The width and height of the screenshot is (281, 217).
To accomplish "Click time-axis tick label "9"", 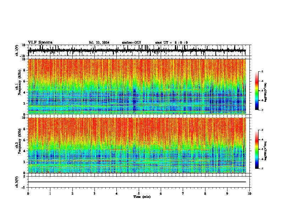I will 227,194.
